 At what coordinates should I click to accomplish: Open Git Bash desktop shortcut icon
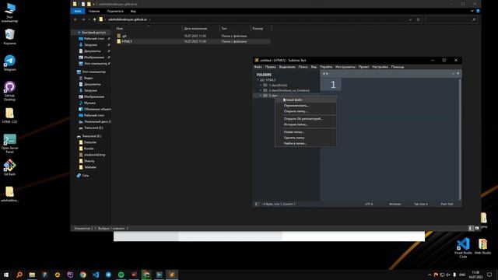pyautogui.click(x=10, y=168)
